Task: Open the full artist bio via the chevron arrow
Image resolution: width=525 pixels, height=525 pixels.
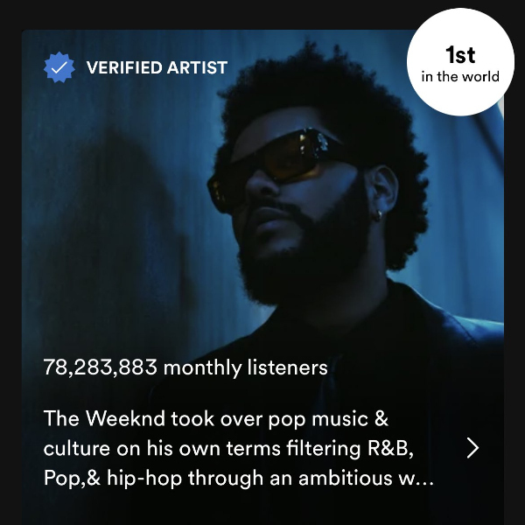Action: tap(472, 448)
